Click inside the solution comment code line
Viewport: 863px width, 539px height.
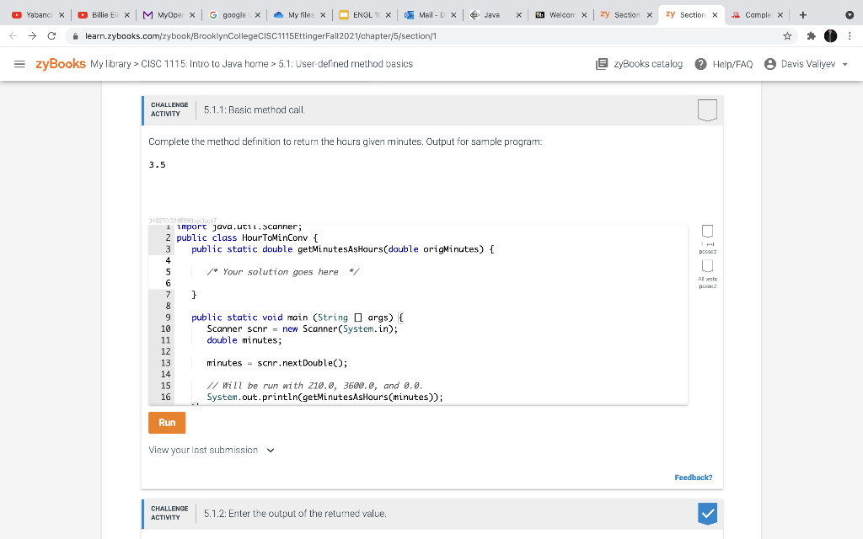coord(283,272)
